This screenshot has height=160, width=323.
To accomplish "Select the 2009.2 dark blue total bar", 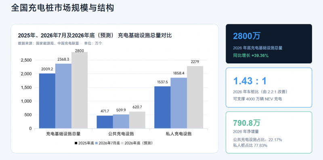I will 47,101.
